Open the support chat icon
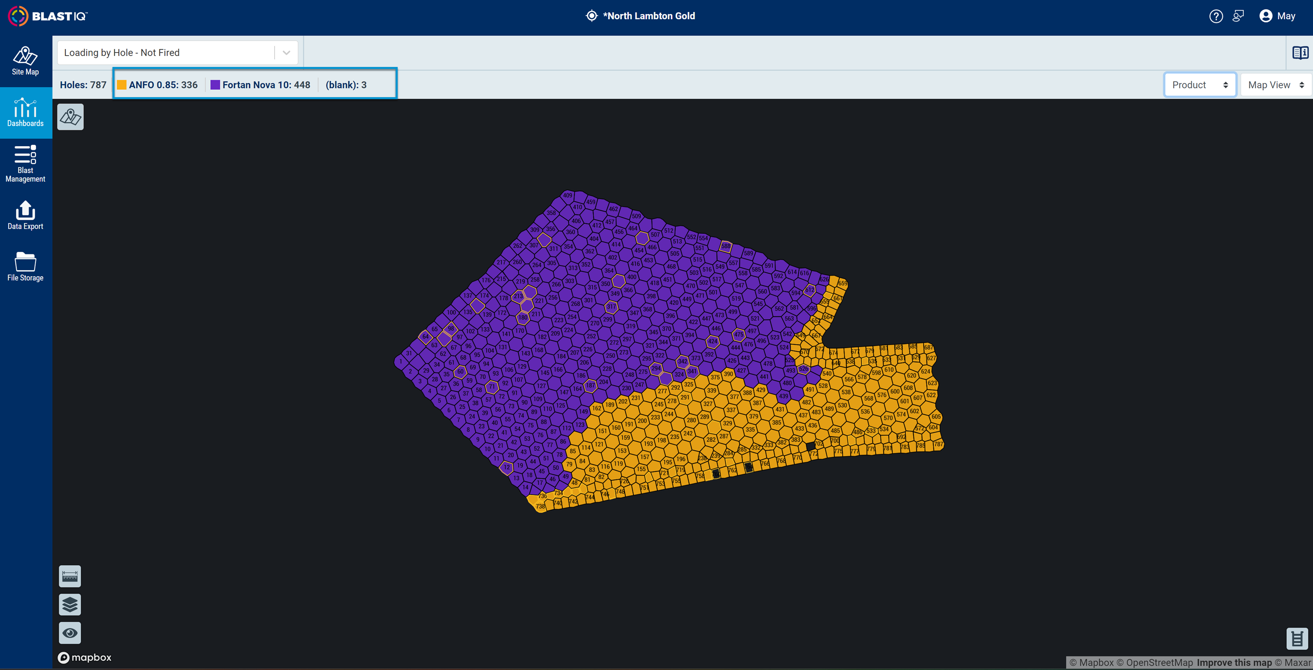The width and height of the screenshot is (1313, 670). pyautogui.click(x=1238, y=16)
